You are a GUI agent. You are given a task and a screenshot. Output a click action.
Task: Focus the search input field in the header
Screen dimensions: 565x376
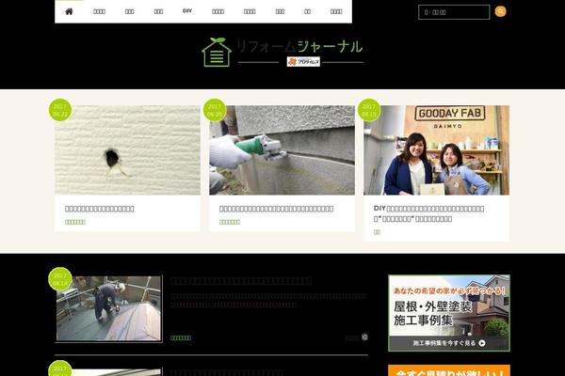click(x=454, y=12)
